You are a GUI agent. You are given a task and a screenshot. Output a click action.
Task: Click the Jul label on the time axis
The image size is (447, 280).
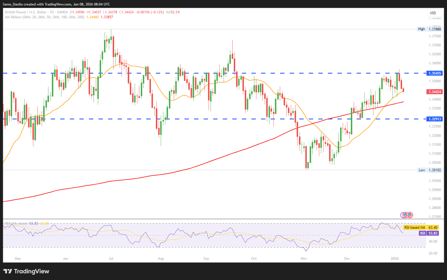pyautogui.click(x=111, y=258)
